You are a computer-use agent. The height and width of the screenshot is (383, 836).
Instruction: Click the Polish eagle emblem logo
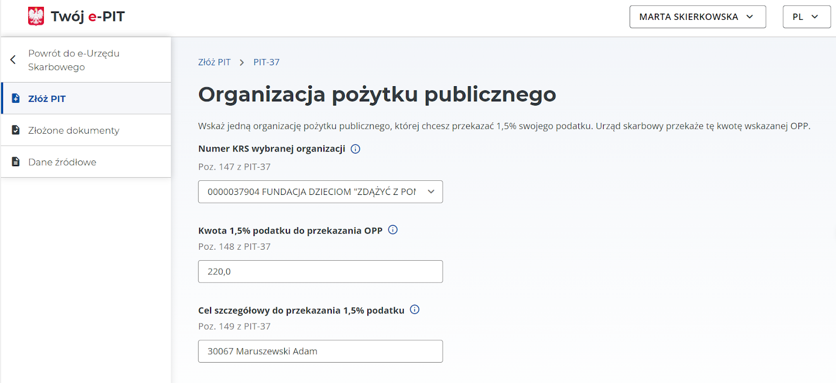pyautogui.click(x=36, y=16)
